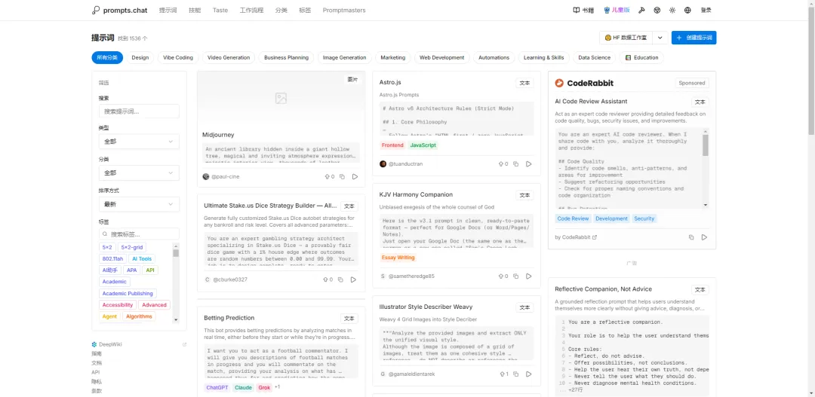Filter by the Design category

point(140,57)
